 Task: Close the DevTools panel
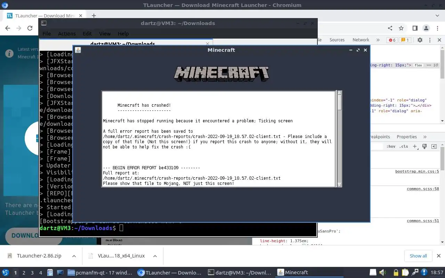coord(439,40)
